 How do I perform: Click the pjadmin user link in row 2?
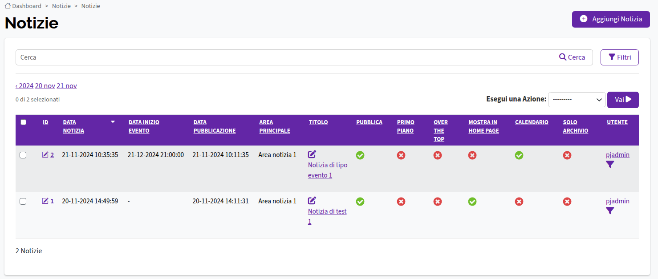coord(617,155)
